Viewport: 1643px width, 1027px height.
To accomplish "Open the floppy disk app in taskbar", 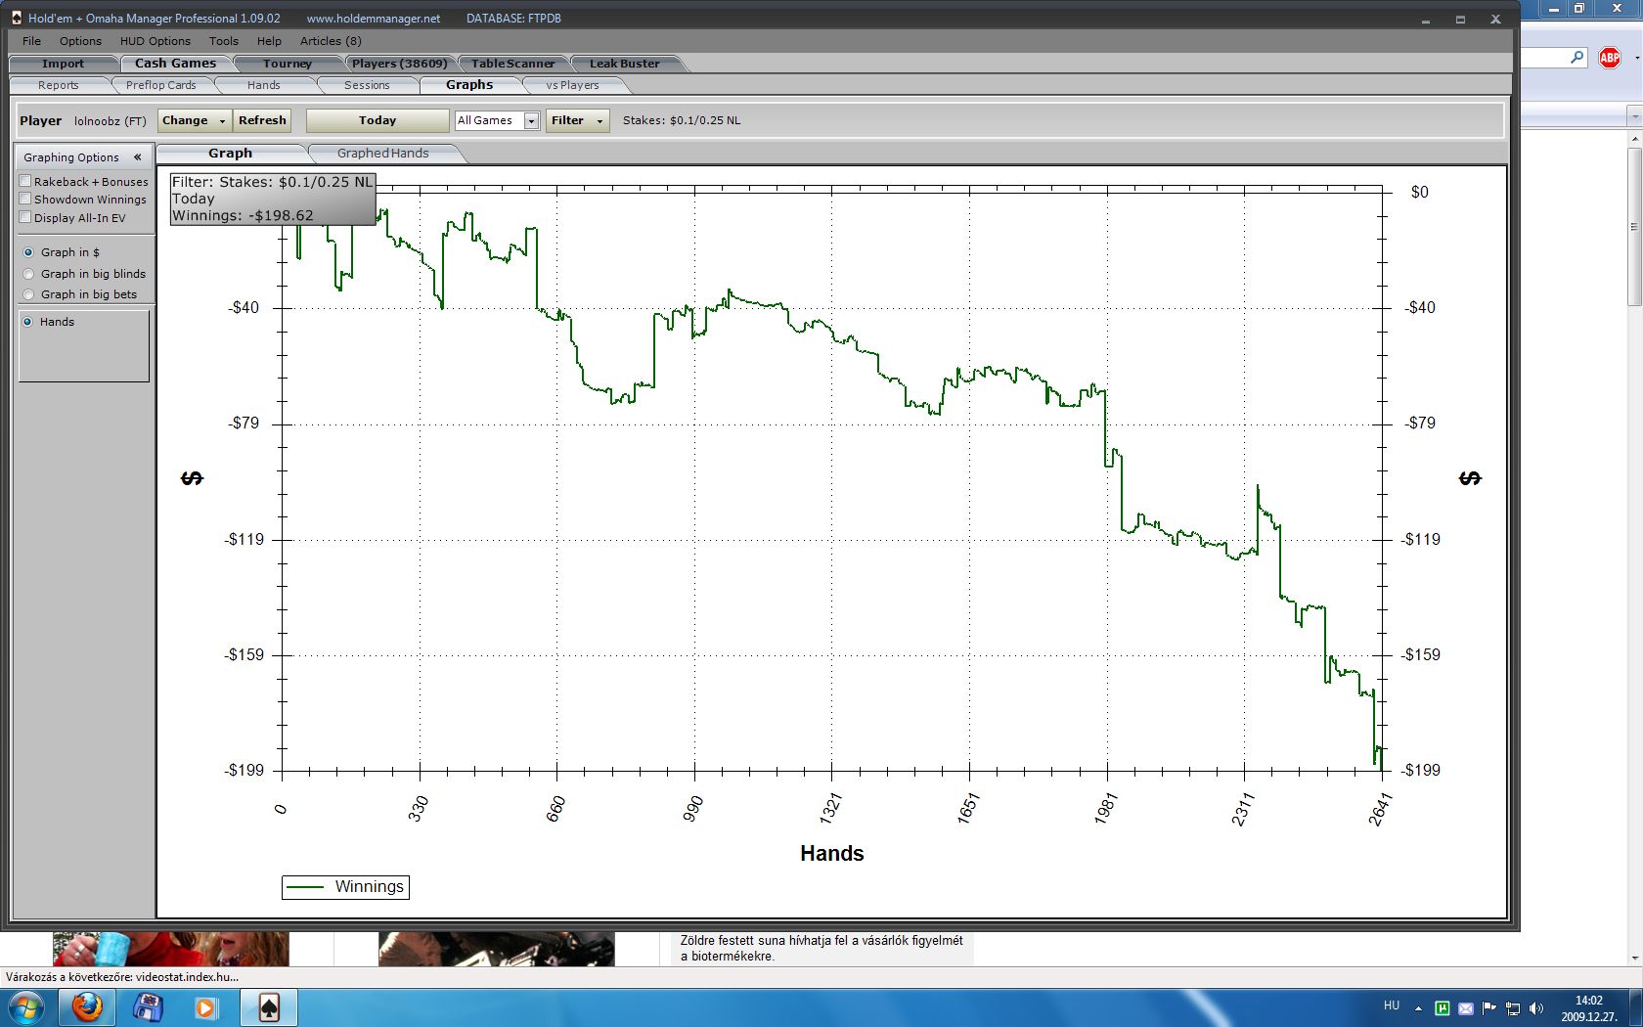I will [148, 1007].
